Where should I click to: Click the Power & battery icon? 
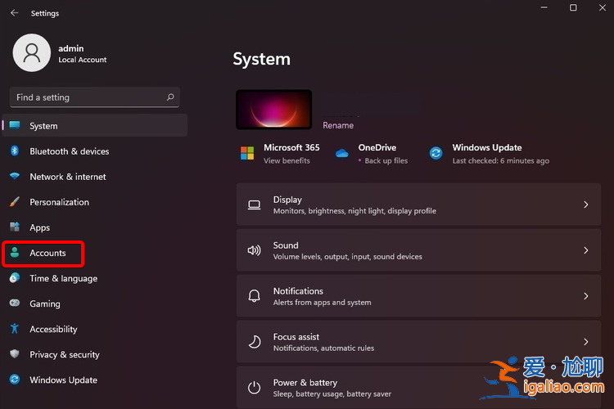(254, 388)
